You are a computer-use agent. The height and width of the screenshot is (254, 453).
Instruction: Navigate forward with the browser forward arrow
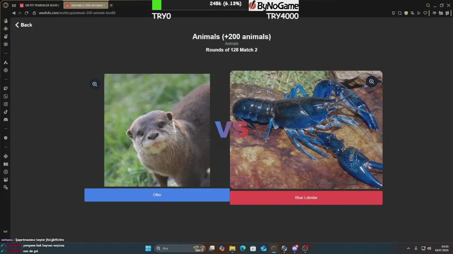(20, 13)
